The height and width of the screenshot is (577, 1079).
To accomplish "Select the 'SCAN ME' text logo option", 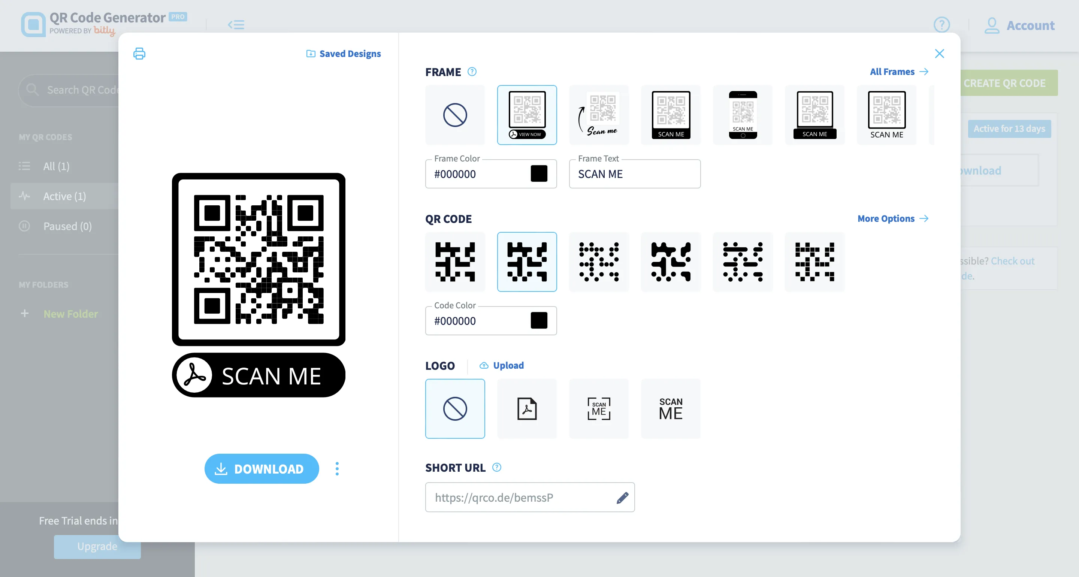I will coord(671,408).
